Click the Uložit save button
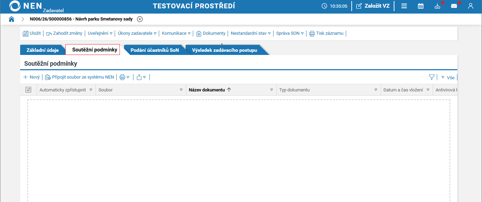This screenshot has width=482, height=202. [32, 33]
